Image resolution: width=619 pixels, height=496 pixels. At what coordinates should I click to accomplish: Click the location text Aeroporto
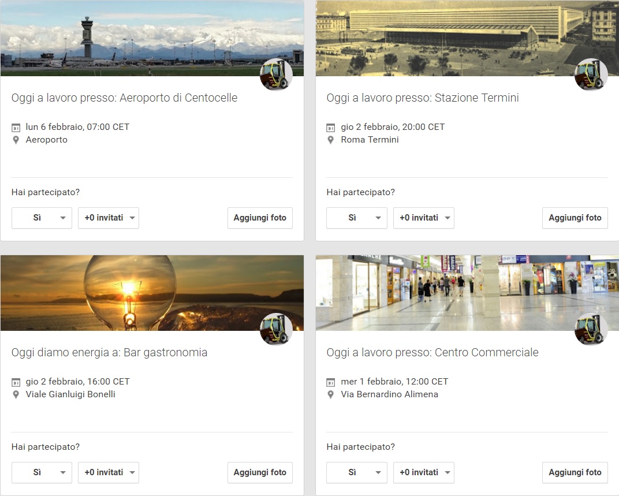tap(47, 140)
